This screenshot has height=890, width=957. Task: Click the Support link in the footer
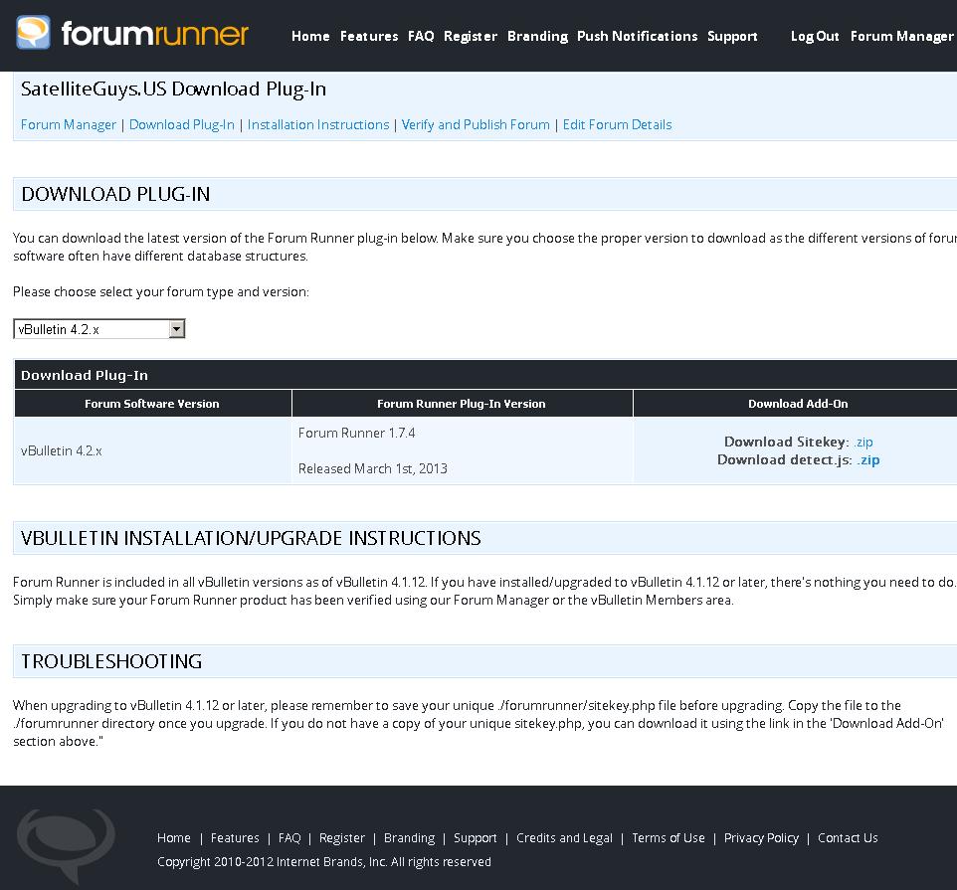pyautogui.click(x=476, y=838)
